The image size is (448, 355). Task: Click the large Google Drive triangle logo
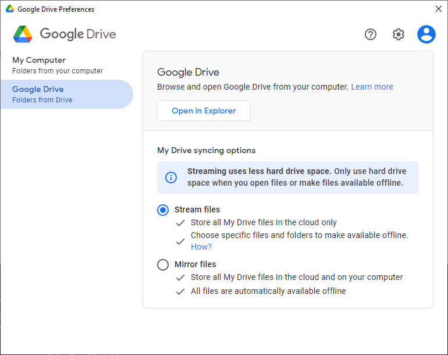[23, 34]
